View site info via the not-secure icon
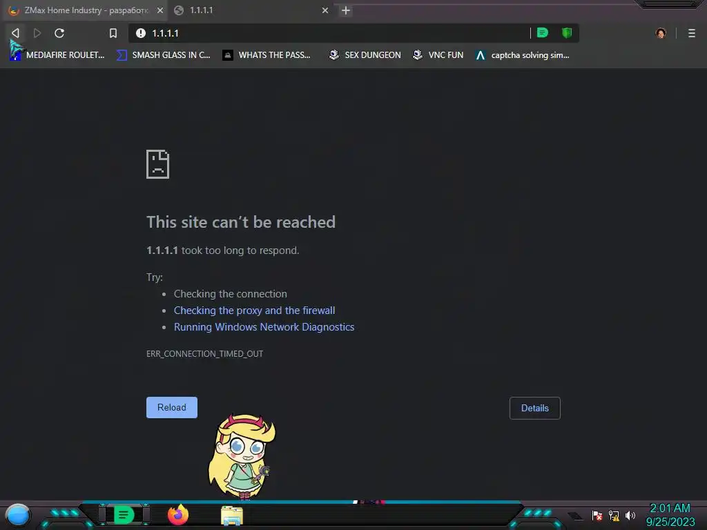Viewport: 707px width, 530px height. [141, 33]
